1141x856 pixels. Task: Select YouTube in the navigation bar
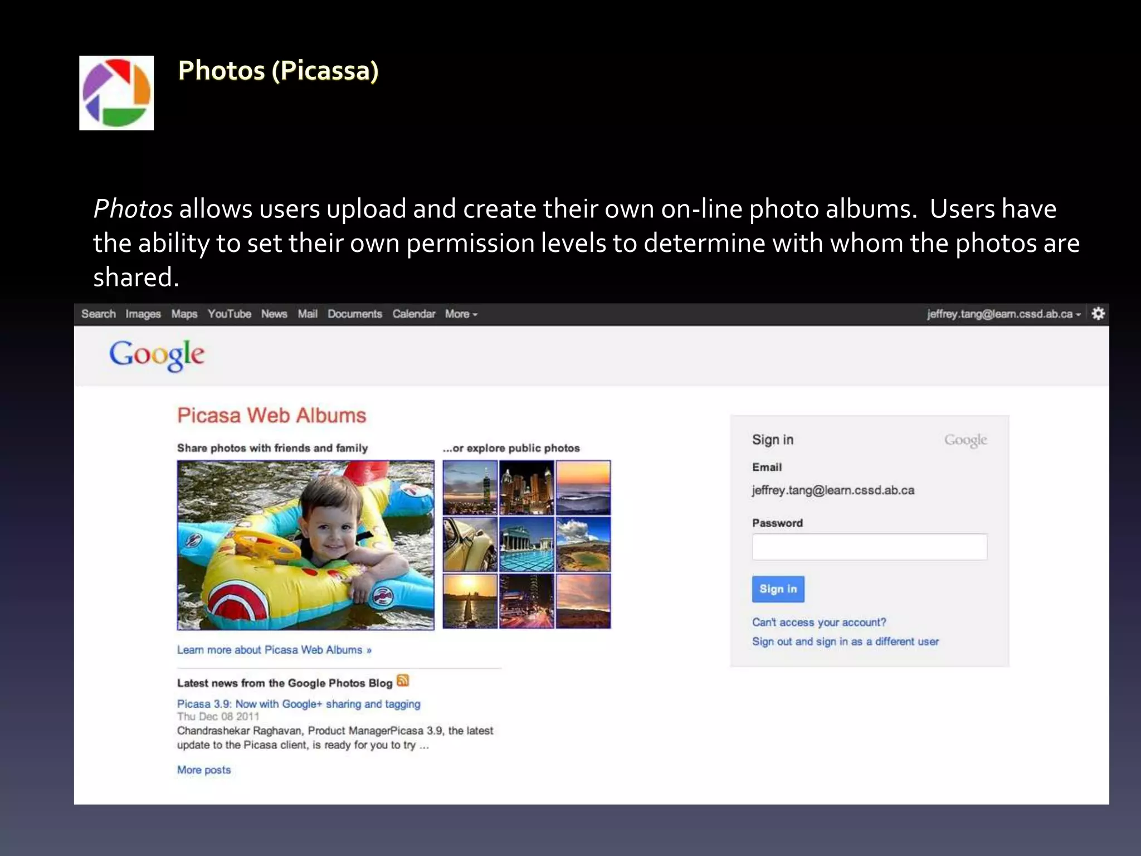pyautogui.click(x=230, y=314)
